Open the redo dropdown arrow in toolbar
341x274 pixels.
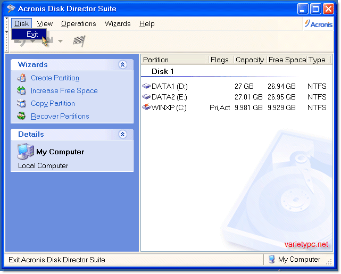(60, 41)
